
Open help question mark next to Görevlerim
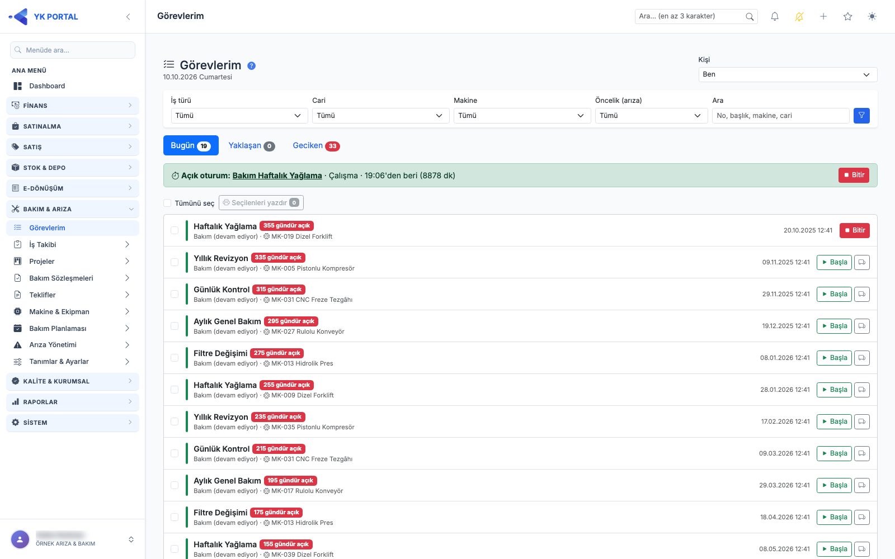(x=252, y=65)
